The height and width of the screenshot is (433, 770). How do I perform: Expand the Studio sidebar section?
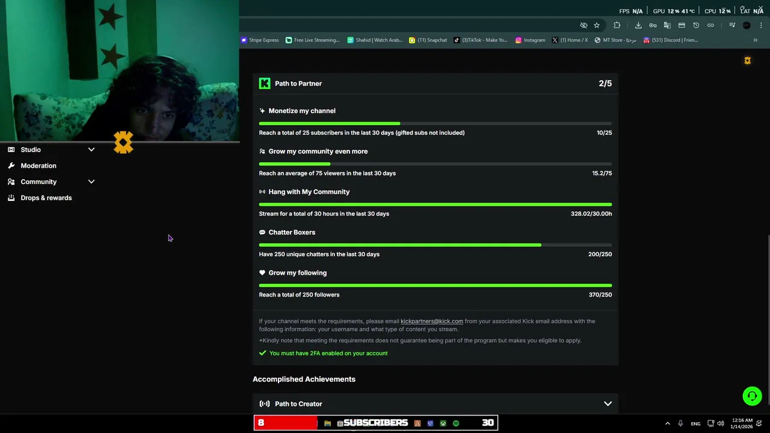pos(91,150)
